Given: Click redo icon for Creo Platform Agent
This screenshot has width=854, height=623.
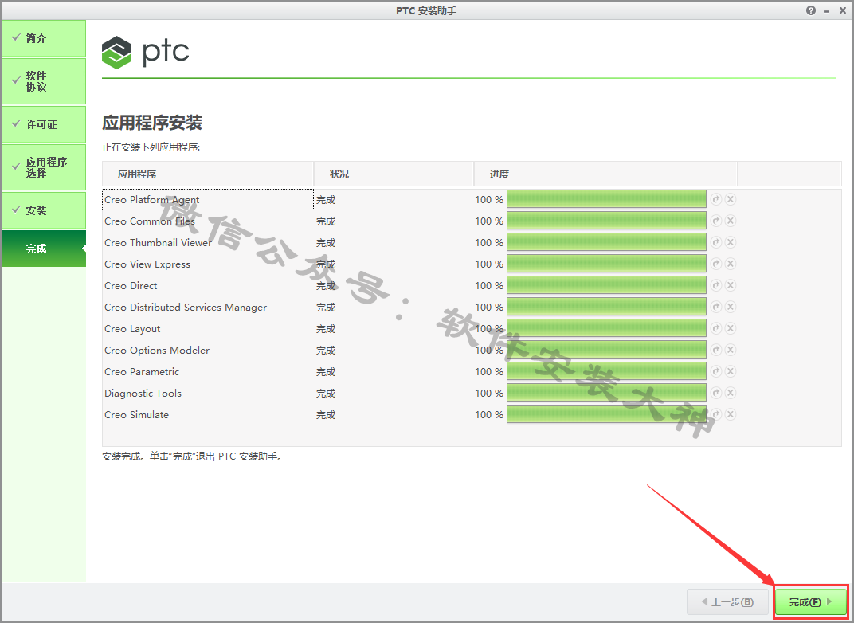Looking at the screenshot, I should tap(716, 199).
